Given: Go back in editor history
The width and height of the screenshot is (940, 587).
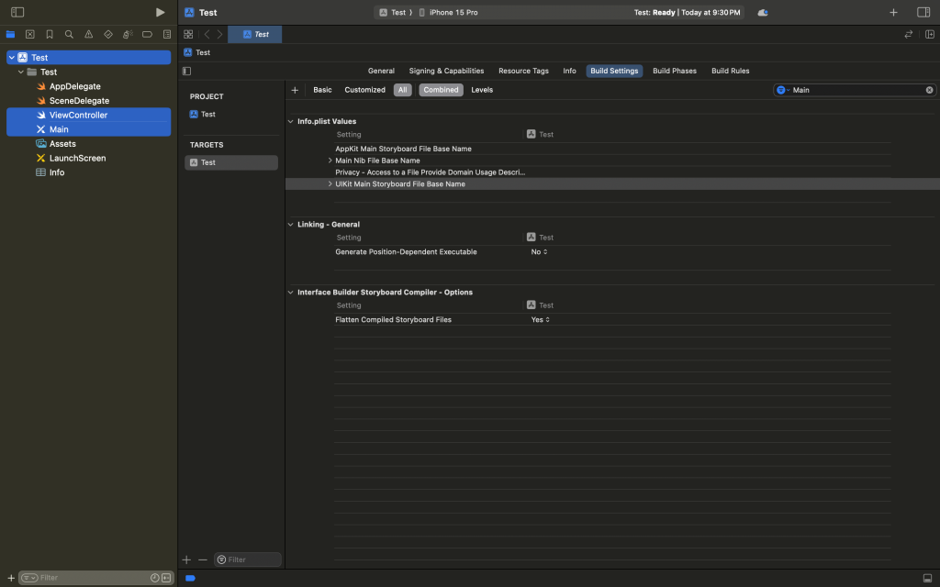Looking at the screenshot, I should [x=207, y=34].
